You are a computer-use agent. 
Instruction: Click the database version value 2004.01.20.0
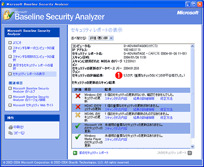tap(131, 68)
